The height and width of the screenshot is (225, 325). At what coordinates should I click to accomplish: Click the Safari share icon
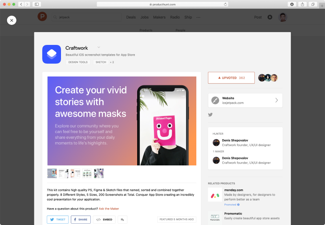coord(302,4)
